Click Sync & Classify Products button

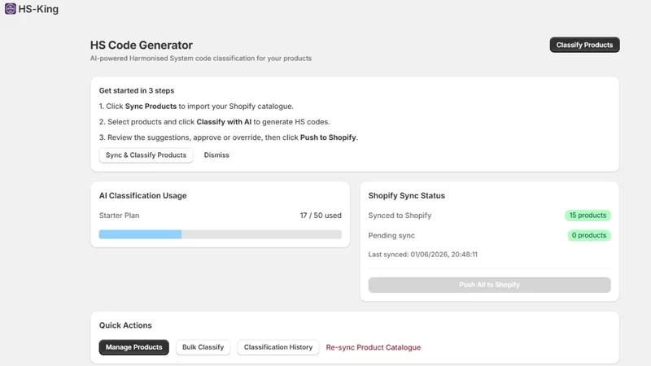[x=146, y=155]
